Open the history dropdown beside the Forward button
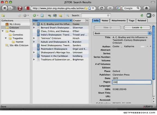The image size is (157, 115). (x=14, y=8)
